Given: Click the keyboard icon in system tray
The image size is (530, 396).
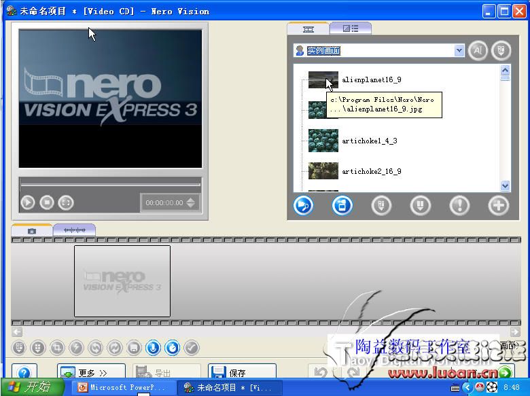Looking at the screenshot, I should click(x=455, y=388).
